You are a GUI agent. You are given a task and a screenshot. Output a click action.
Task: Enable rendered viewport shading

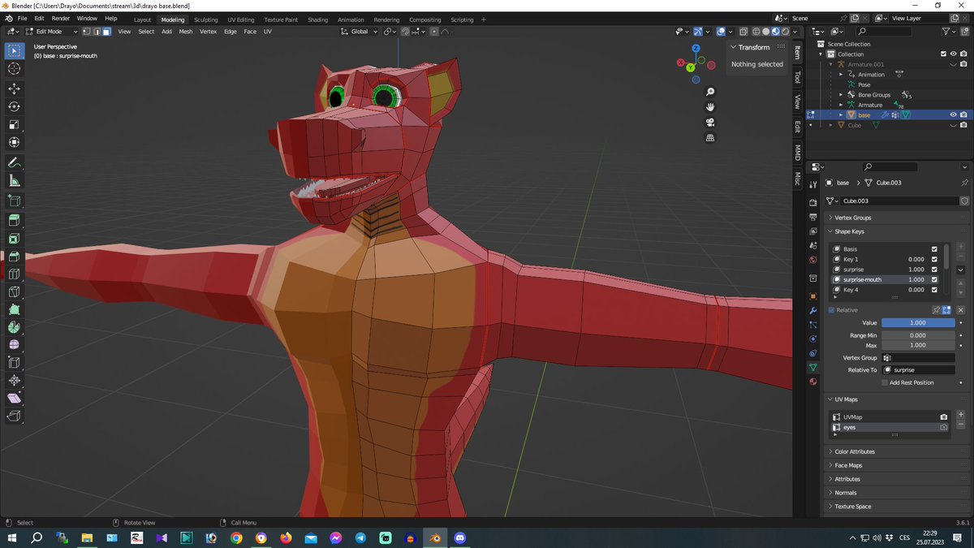pos(785,32)
